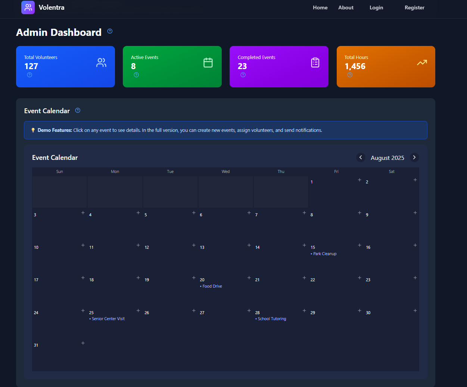
Task: Open the Senior Center Visit event
Action: point(107,319)
